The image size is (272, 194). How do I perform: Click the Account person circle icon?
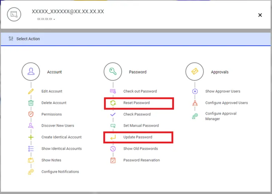pos(31,72)
